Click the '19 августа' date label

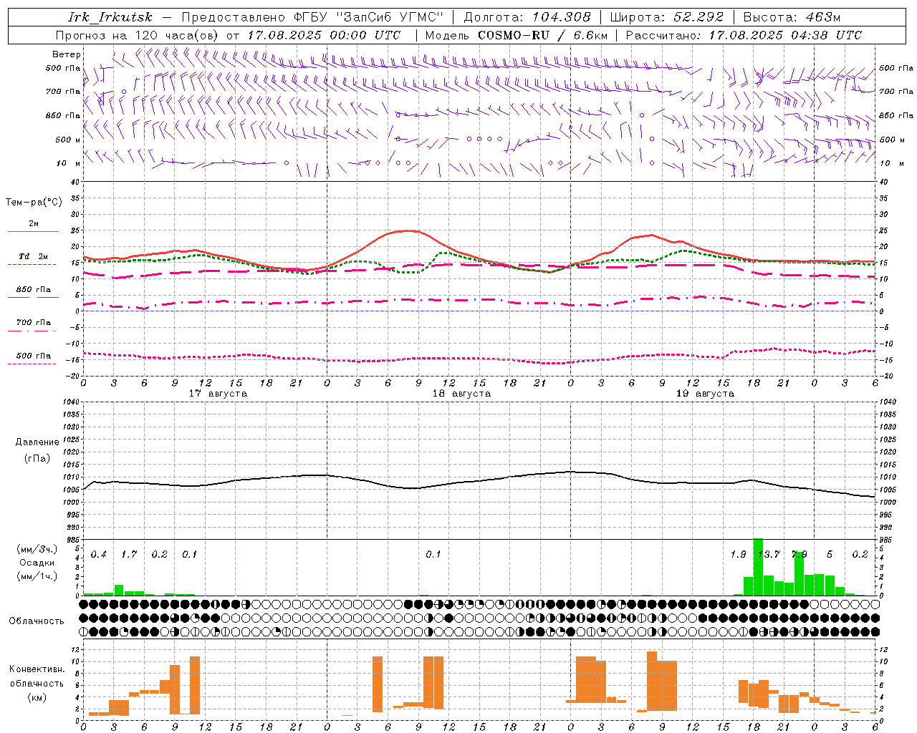click(x=705, y=394)
